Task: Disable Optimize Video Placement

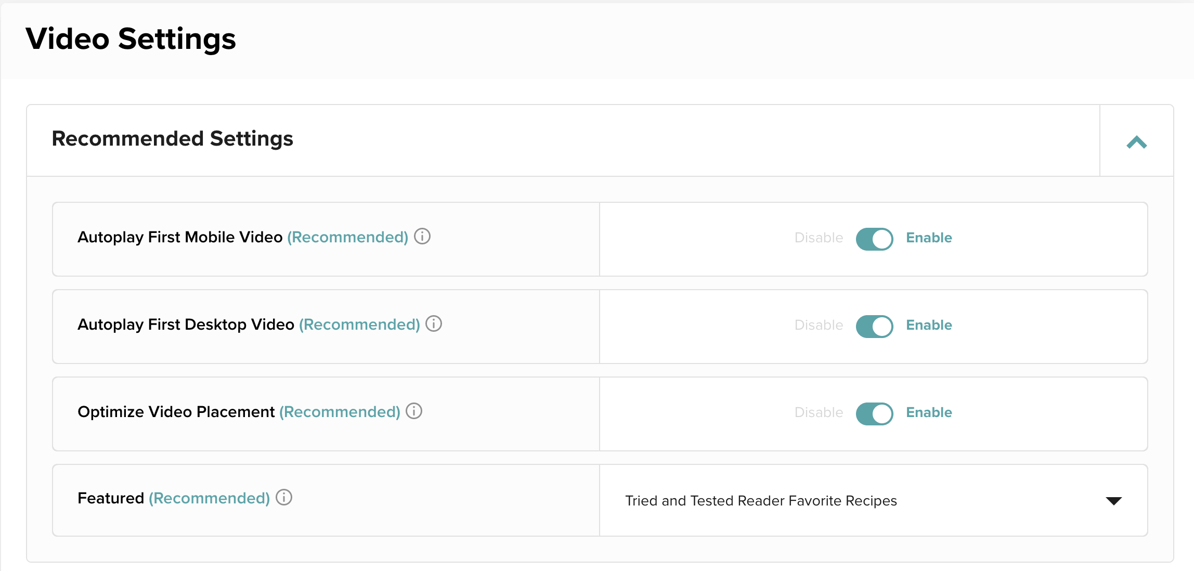Action: pos(874,413)
